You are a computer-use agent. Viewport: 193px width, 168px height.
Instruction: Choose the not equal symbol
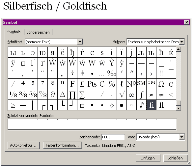(161, 95)
